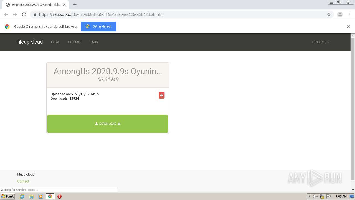Click the Windows Start button
Viewport: 355px width, 200px height.
8,196
